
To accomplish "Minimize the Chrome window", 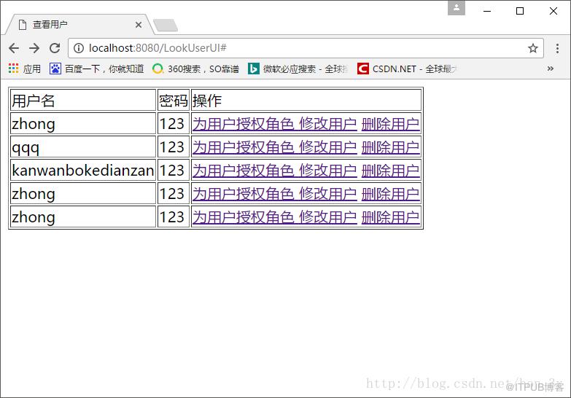I will pos(487,11).
